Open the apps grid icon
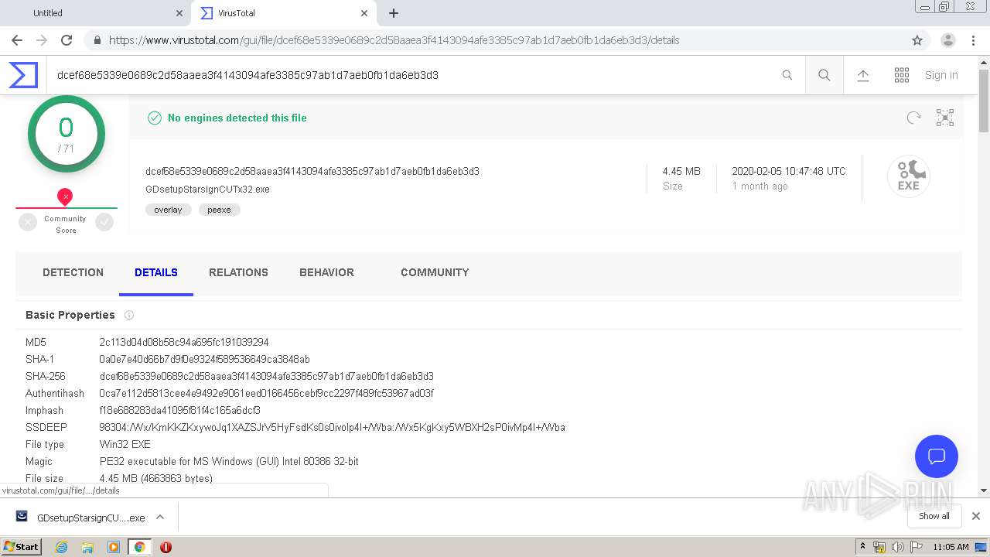Image resolution: width=990 pixels, height=557 pixels. [x=902, y=75]
